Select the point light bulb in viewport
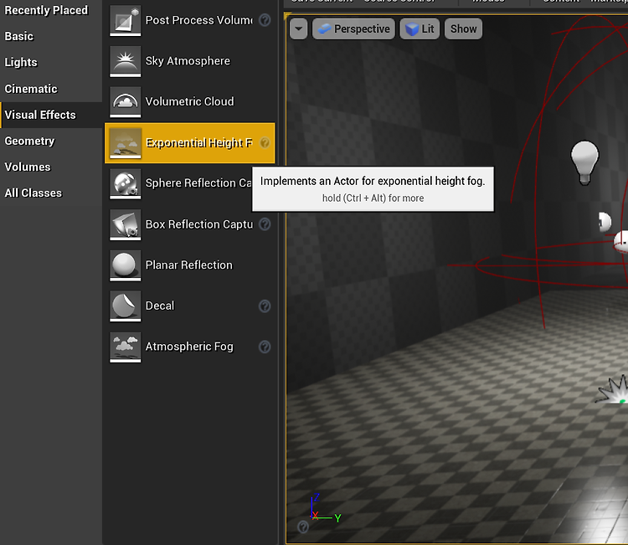This screenshot has width=628, height=545. (x=584, y=162)
